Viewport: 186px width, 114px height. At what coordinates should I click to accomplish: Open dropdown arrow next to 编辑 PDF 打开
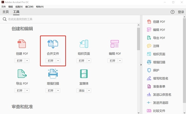(x=120, y=61)
